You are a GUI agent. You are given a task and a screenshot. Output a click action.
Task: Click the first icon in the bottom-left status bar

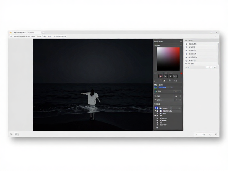click(x=11, y=134)
